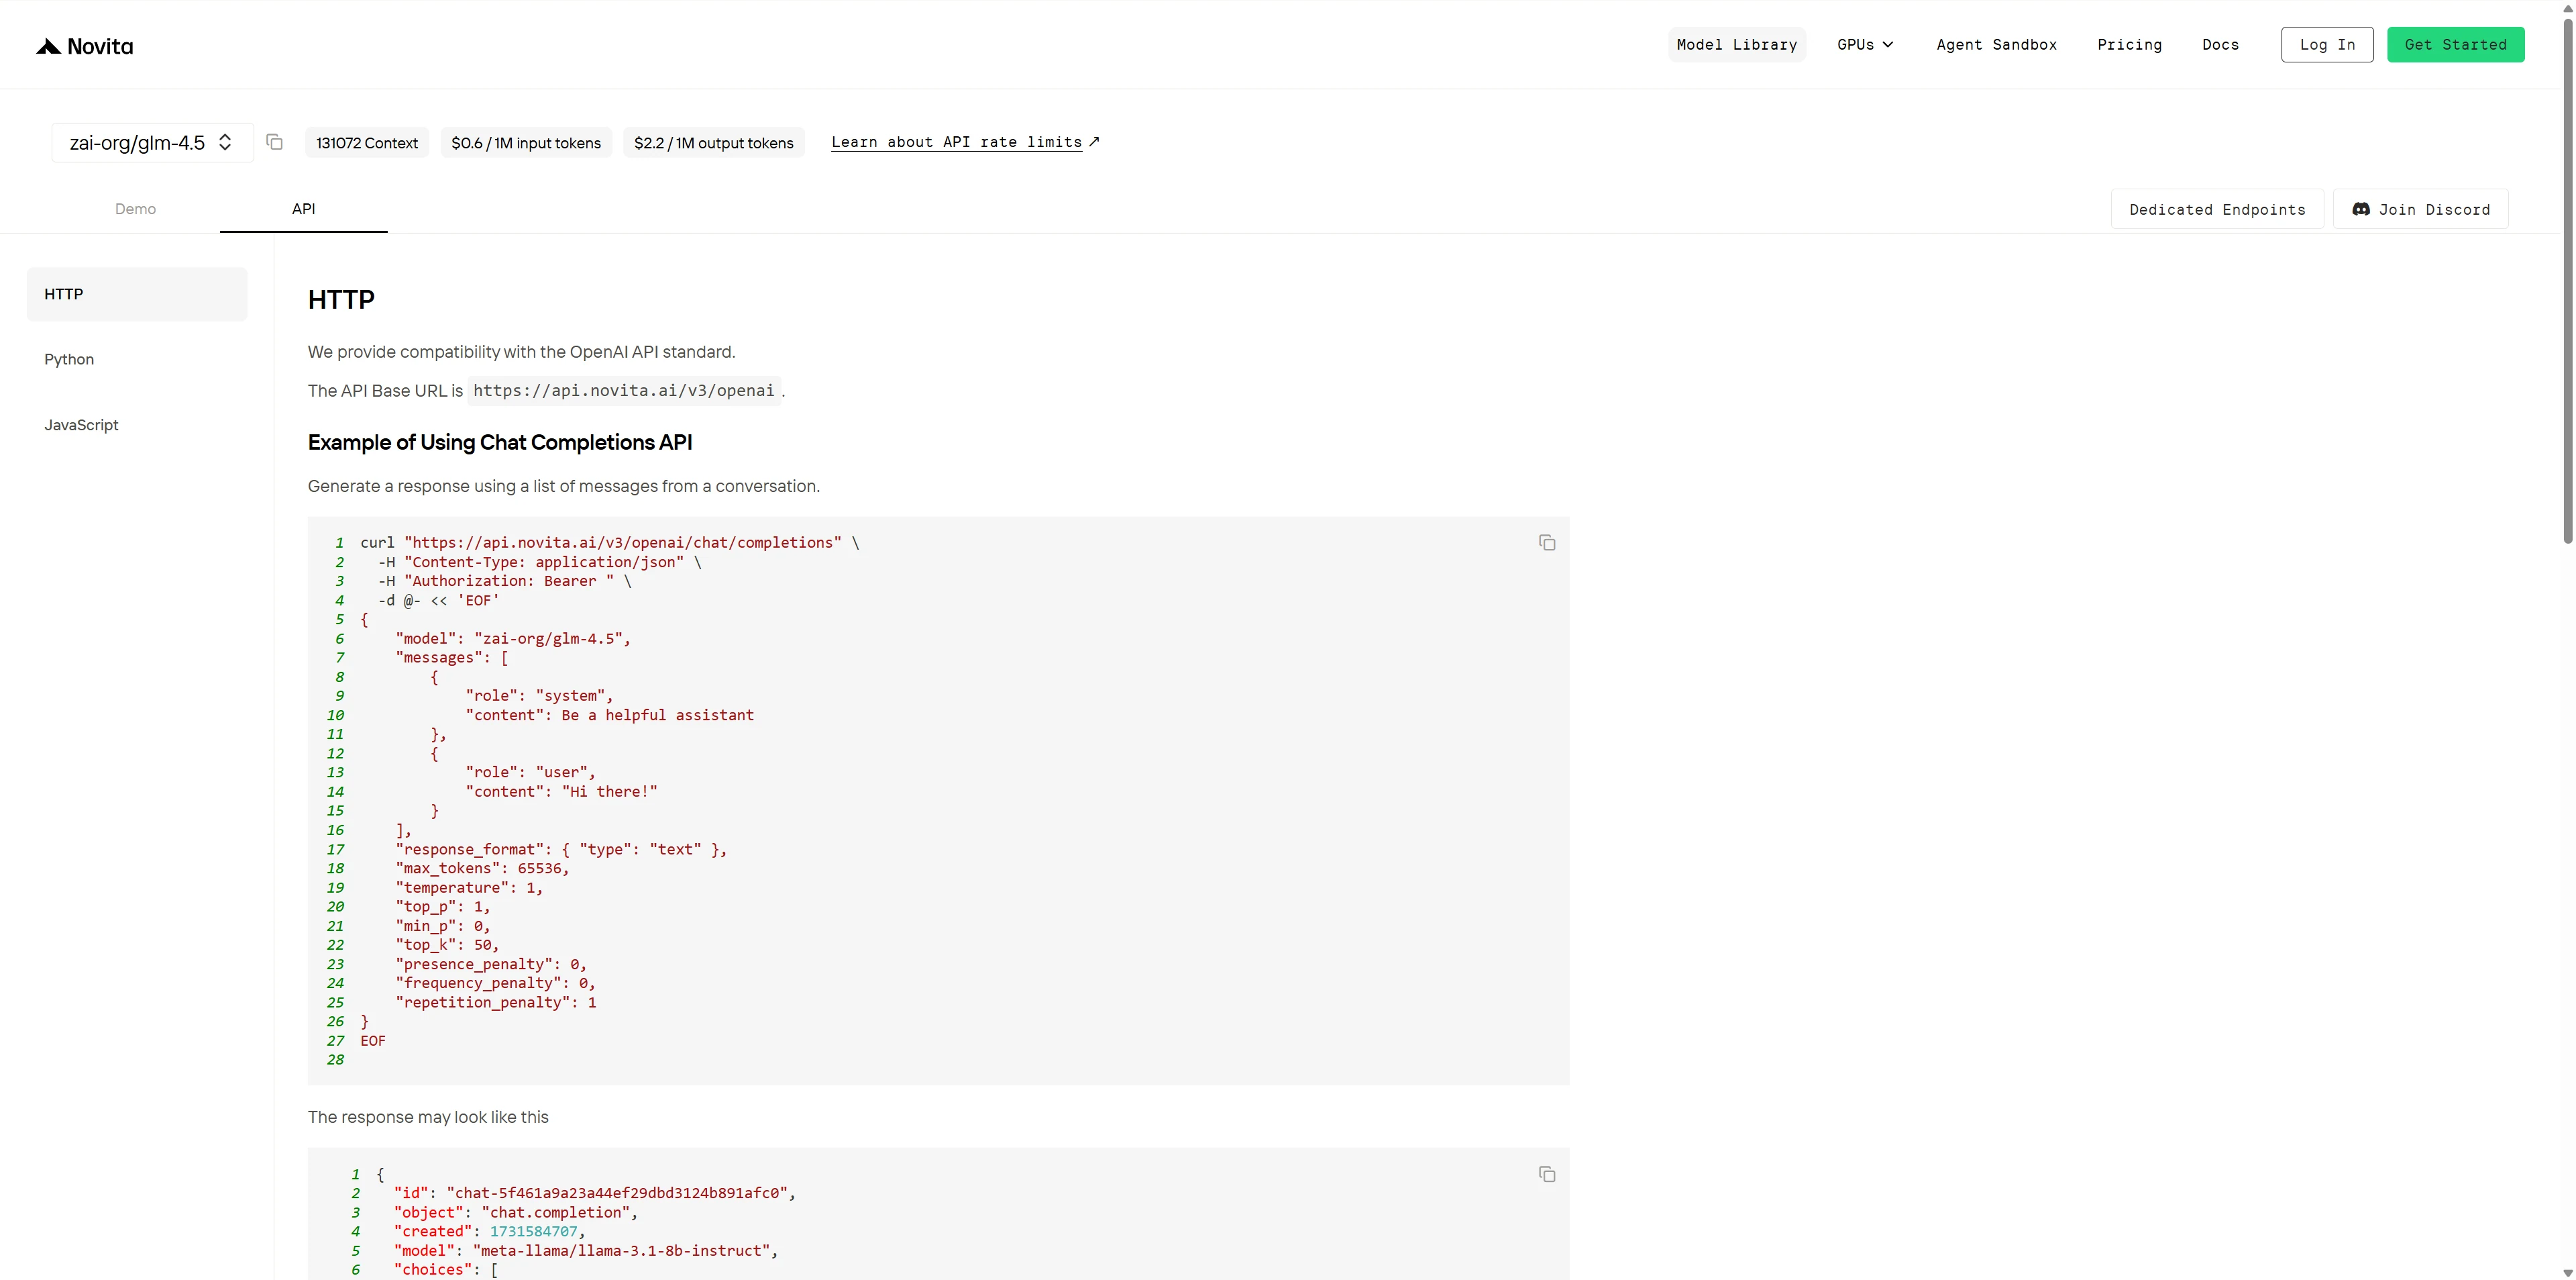Click the API base URL https://api.novita.ai/v3/openai
The image size is (2576, 1280).
point(624,390)
